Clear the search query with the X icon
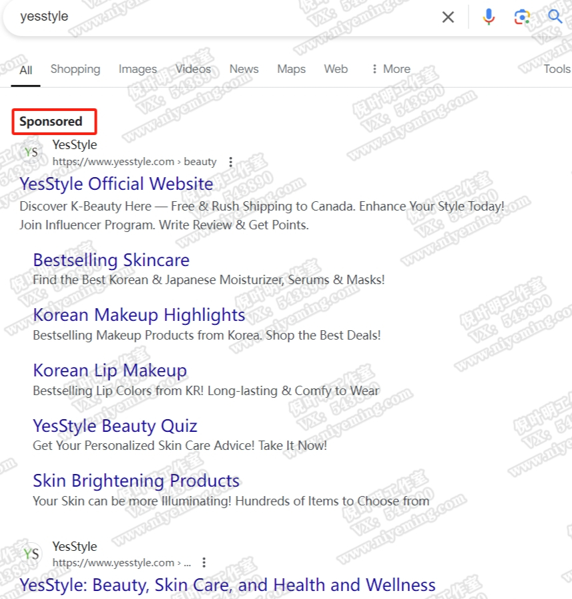 [x=448, y=17]
